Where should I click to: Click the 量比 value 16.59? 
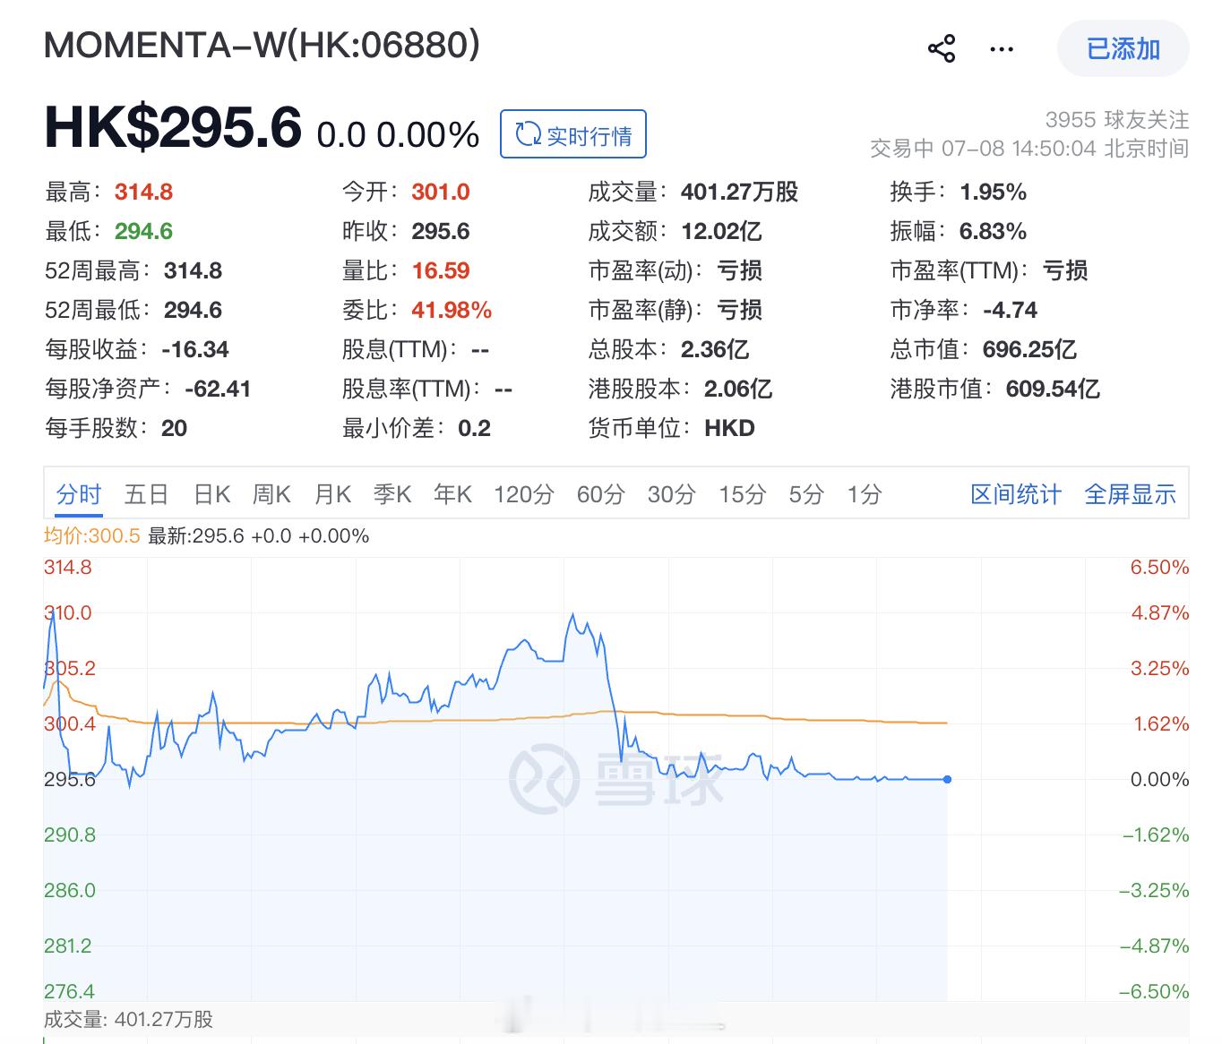tap(441, 270)
